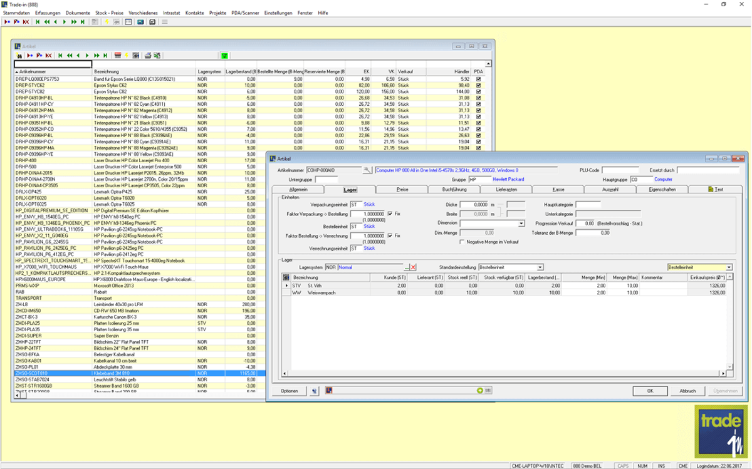Switch to the Buchführung tab
Image resolution: width=752 pixels, height=469 pixels.
tap(454, 189)
